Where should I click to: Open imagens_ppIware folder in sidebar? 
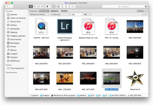pos(16,36)
